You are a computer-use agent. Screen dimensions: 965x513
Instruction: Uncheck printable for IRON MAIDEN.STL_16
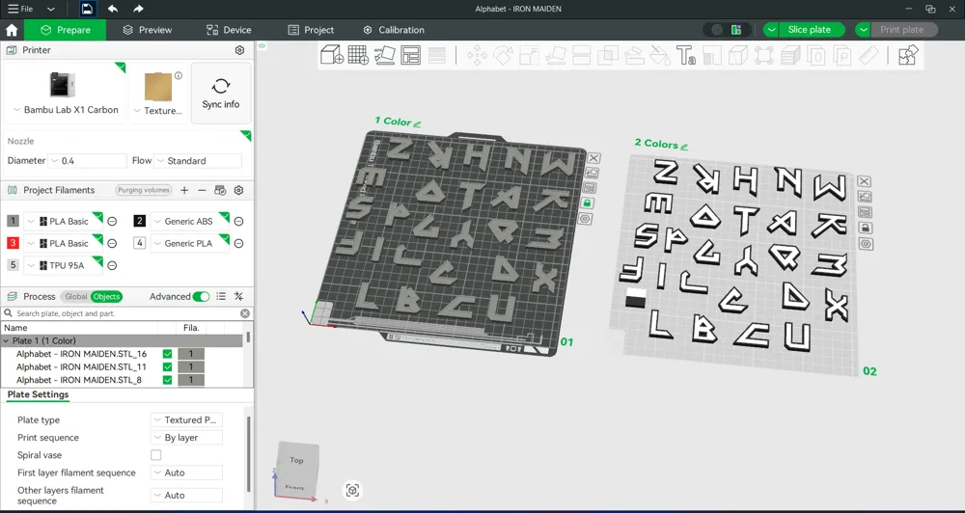point(167,354)
